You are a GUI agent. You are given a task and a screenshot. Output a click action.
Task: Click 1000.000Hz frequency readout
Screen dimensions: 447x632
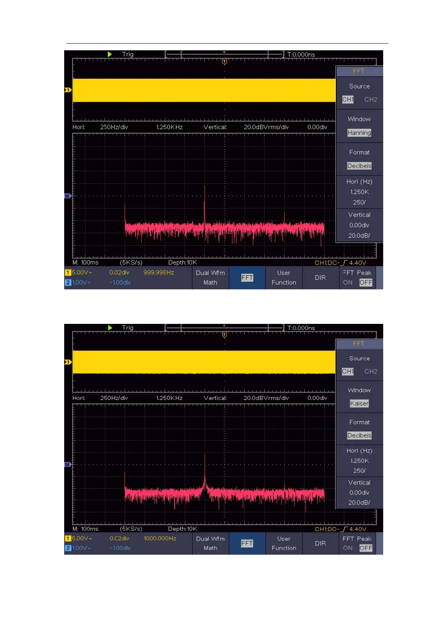pyautogui.click(x=160, y=538)
